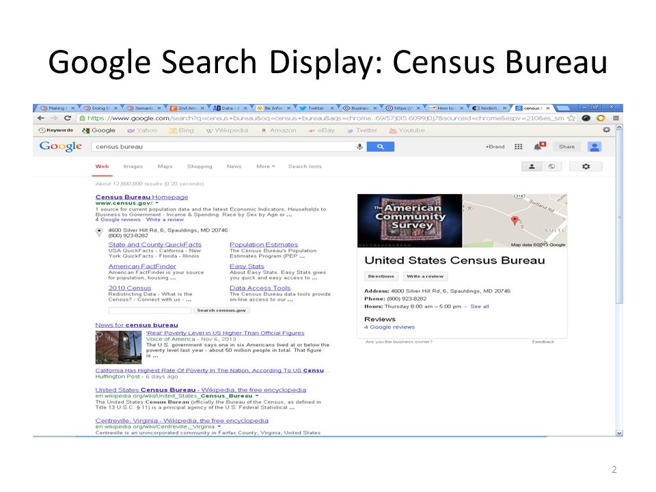This screenshot has height=492, width=656.
Task: Open the Twitter bookmark
Action: [362, 130]
